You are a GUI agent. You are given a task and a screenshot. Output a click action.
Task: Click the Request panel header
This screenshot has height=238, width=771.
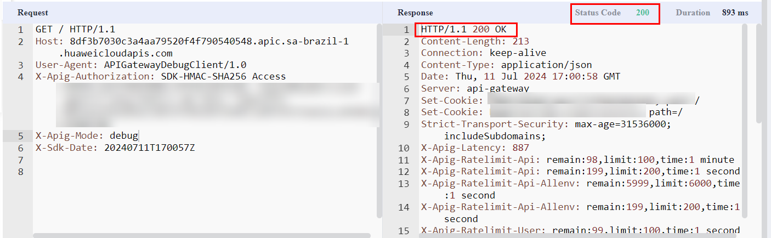(x=33, y=13)
